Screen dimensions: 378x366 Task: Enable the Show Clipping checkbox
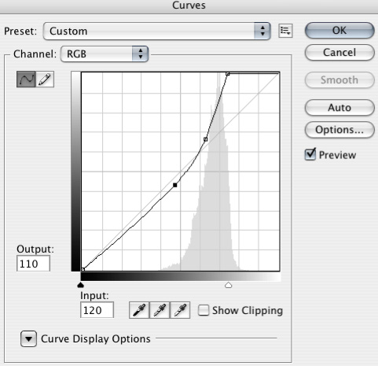click(204, 310)
